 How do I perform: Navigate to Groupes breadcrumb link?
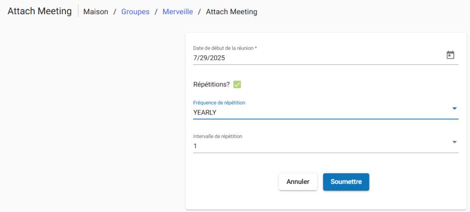[135, 11]
